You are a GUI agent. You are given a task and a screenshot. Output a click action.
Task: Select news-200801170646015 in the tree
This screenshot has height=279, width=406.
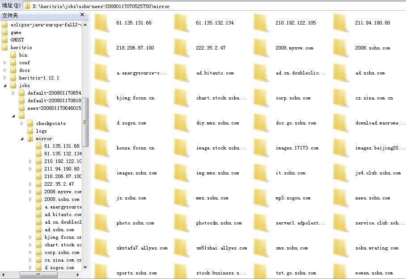[54, 108]
